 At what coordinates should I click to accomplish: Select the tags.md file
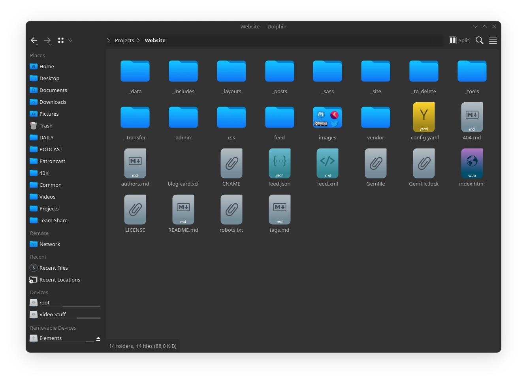point(280,214)
